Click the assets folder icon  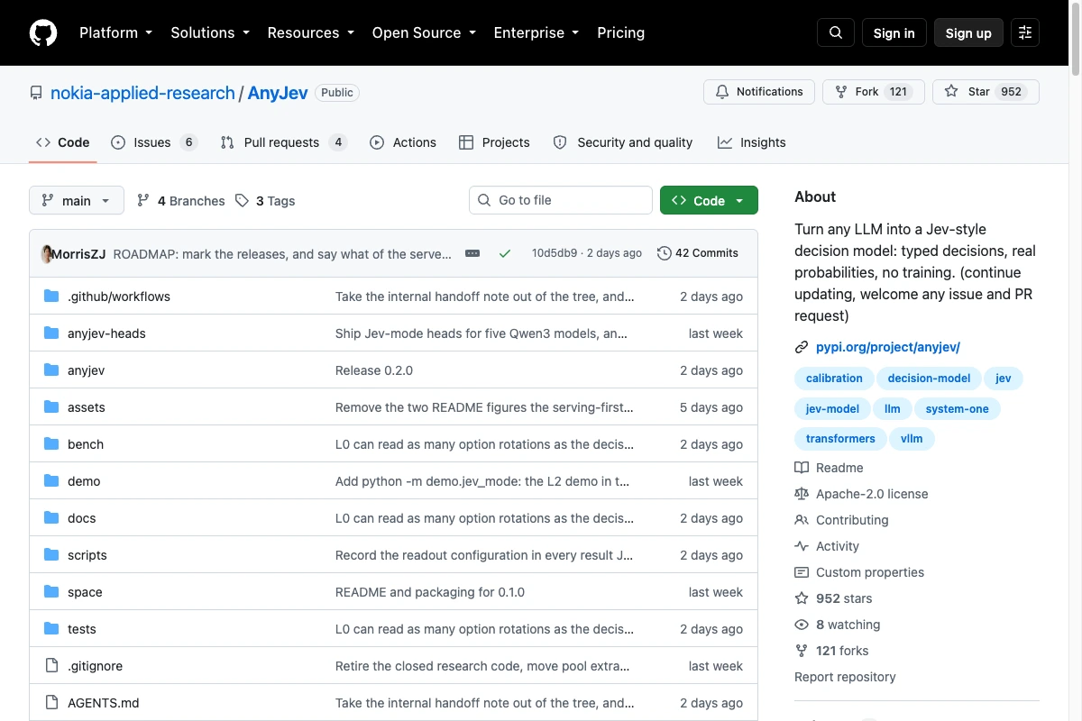click(x=51, y=407)
